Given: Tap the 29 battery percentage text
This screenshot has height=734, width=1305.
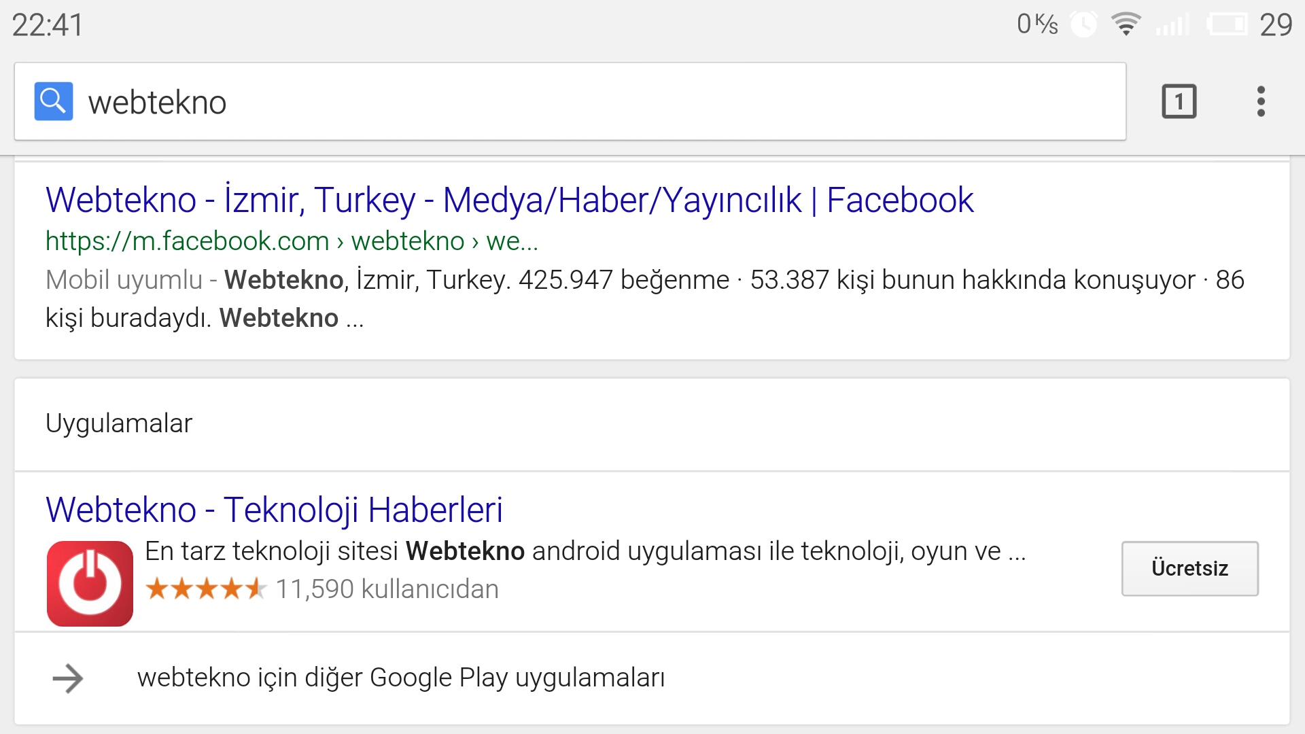Looking at the screenshot, I should (1276, 25).
